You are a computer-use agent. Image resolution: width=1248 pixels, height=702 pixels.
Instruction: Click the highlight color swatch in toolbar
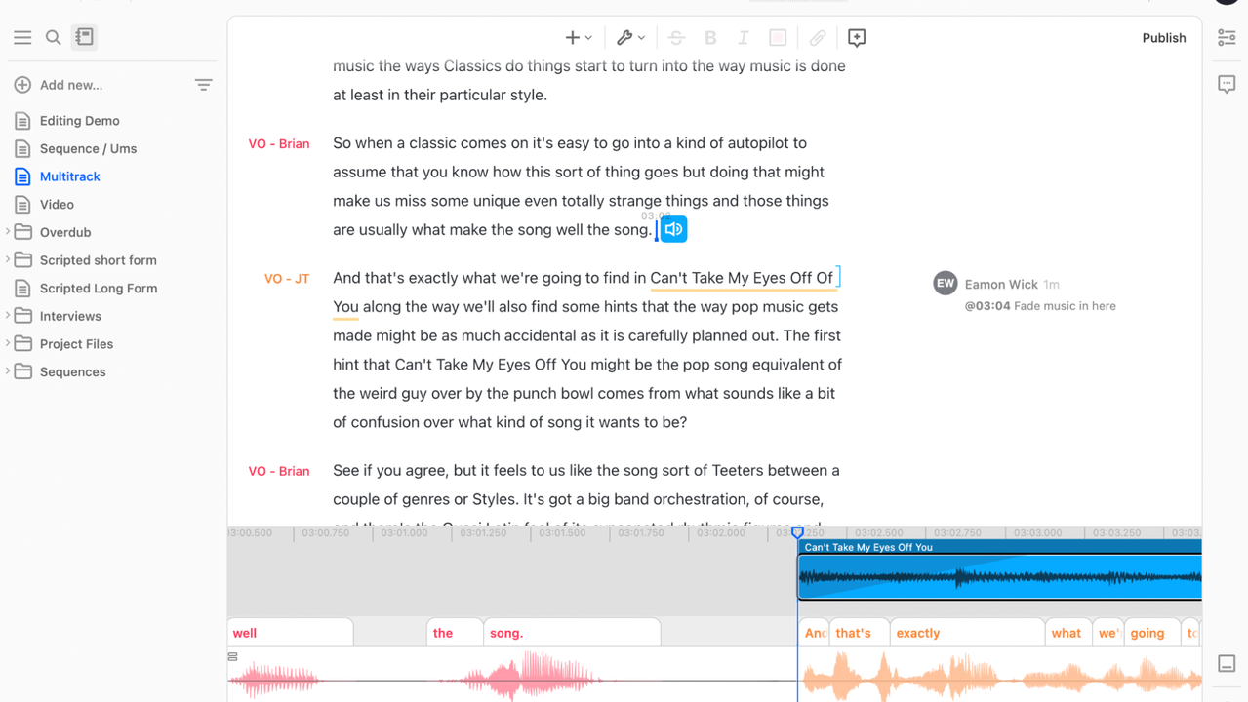pyautogui.click(x=778, y=38)
